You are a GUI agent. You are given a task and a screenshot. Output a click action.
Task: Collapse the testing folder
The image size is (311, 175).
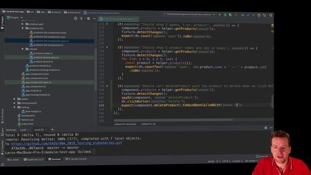pos(14,107)
